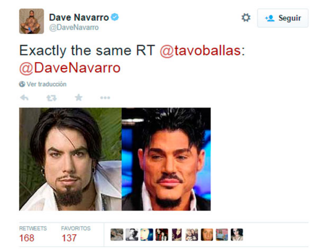This screenshot has width=327, height=249.
Task: Open the gear settings menu
Action: click(246, 18)
